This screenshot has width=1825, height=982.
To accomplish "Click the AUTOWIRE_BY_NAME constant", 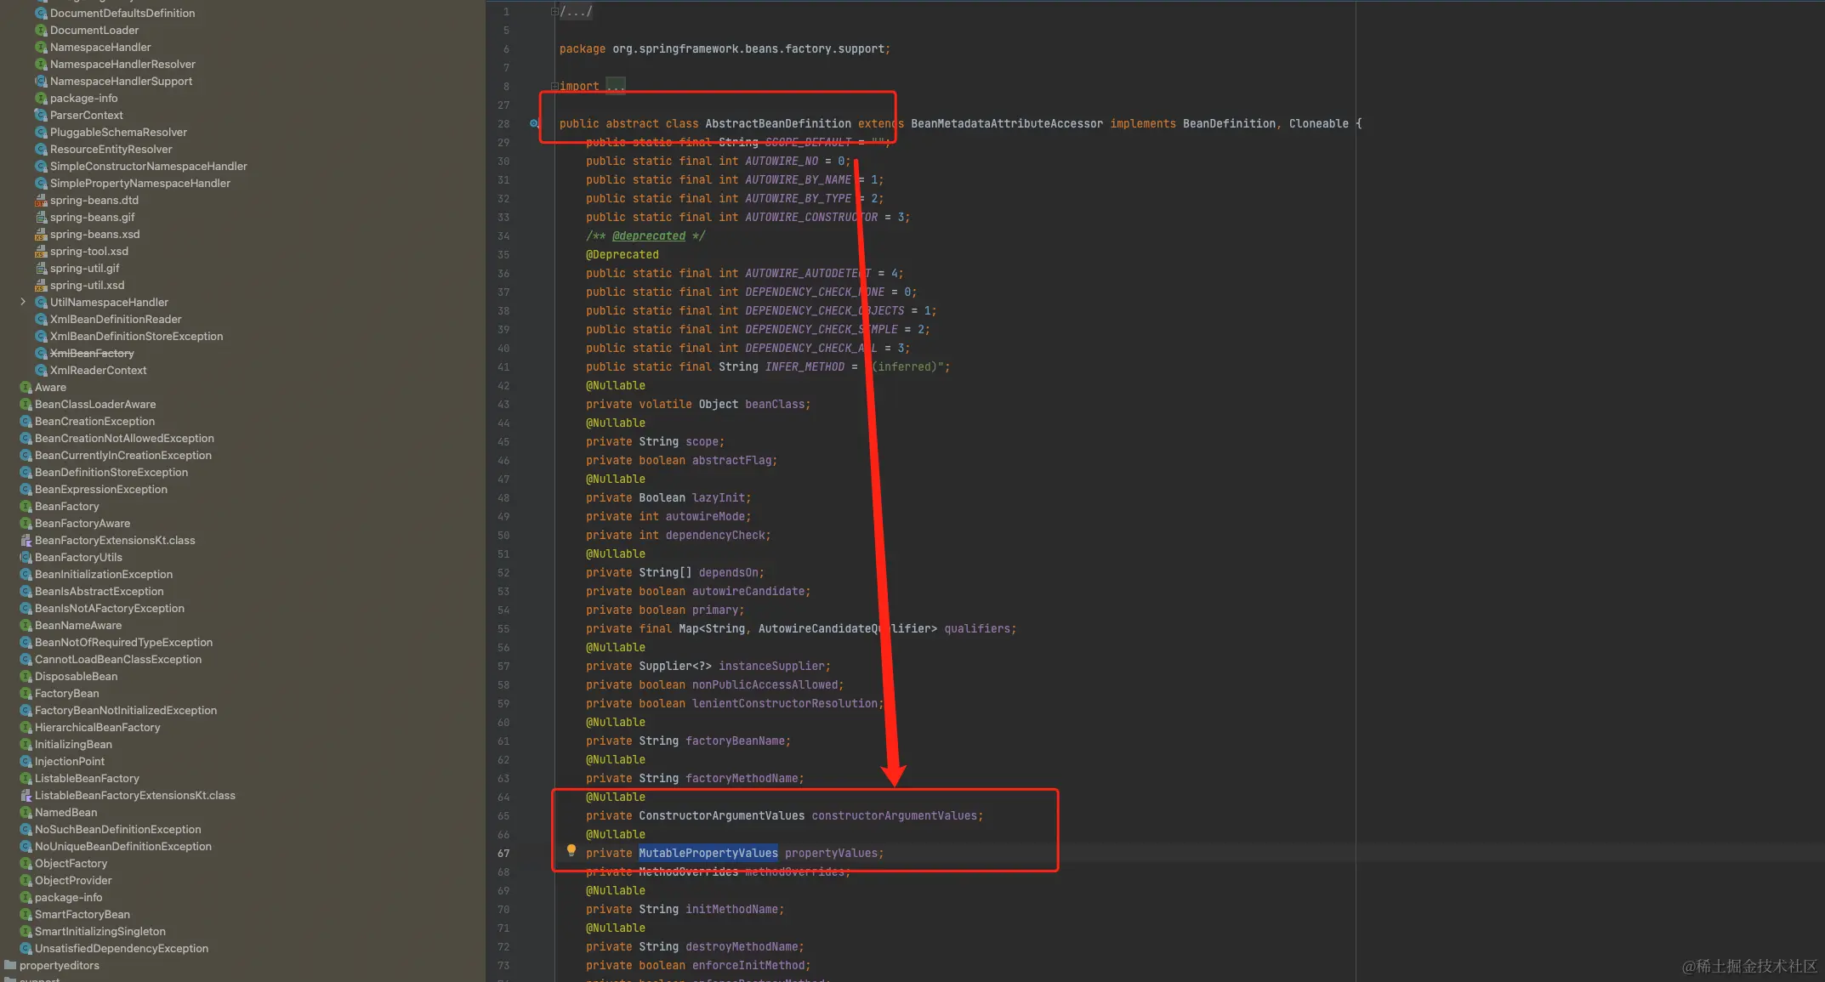I will point(798,180).
